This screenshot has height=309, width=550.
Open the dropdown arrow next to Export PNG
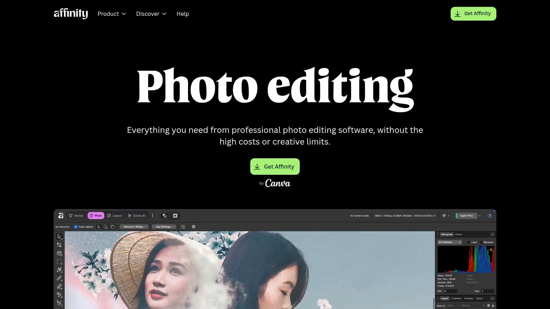pos(480,216)
